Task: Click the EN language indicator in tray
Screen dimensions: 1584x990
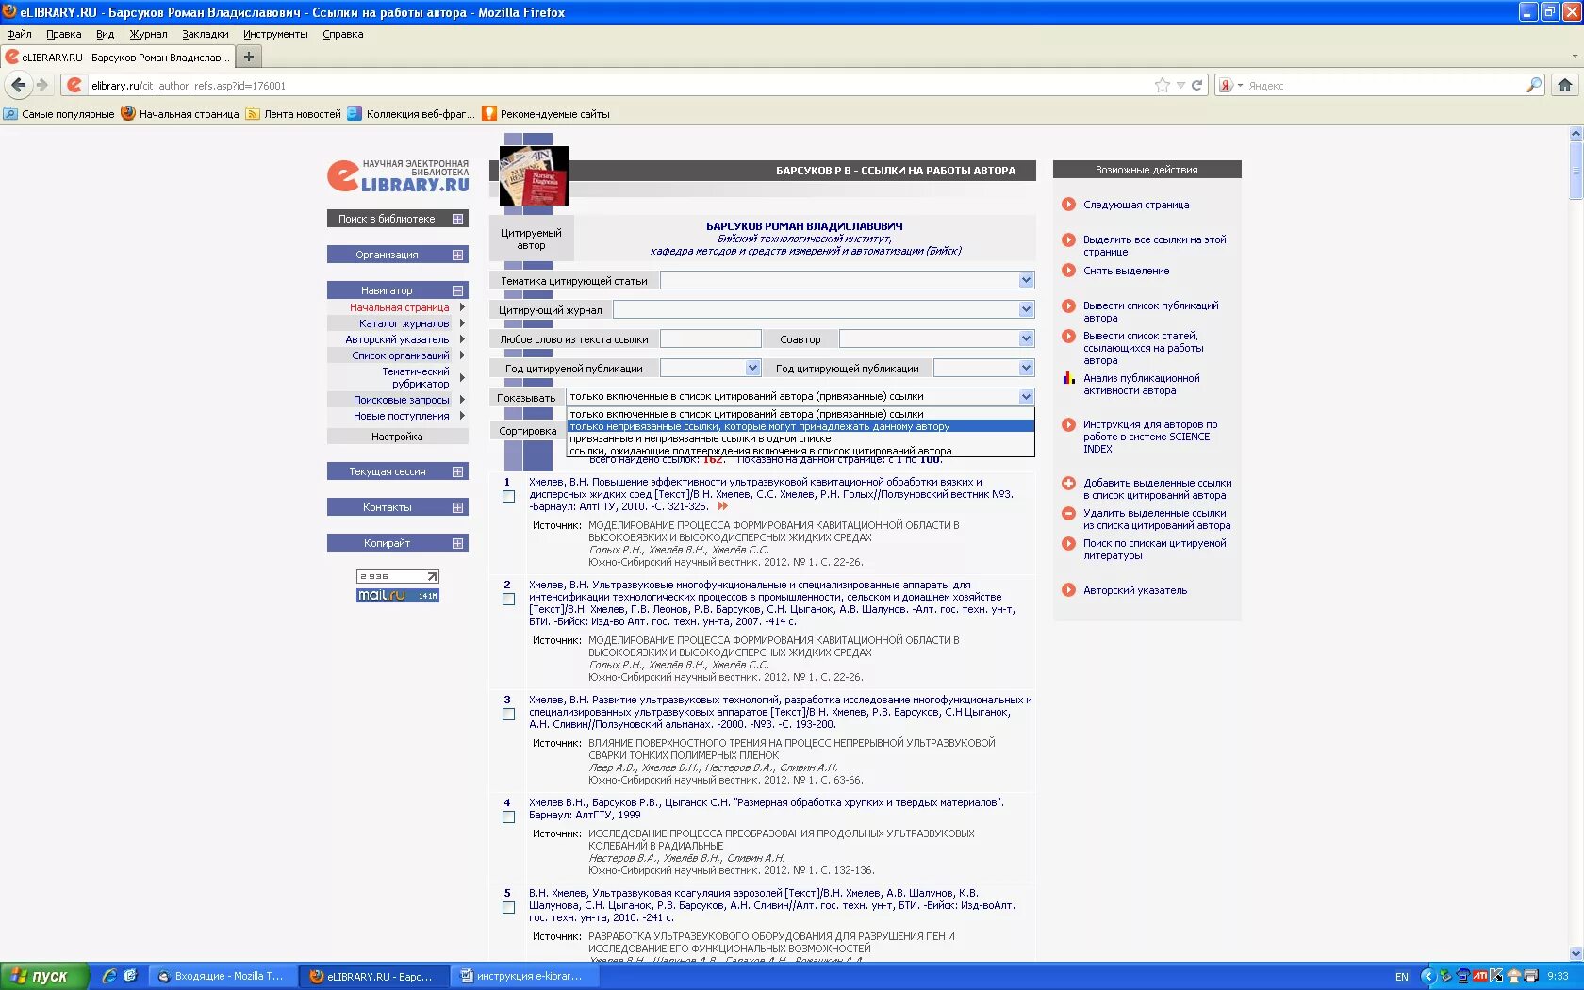Action: tap(1402, 977)
